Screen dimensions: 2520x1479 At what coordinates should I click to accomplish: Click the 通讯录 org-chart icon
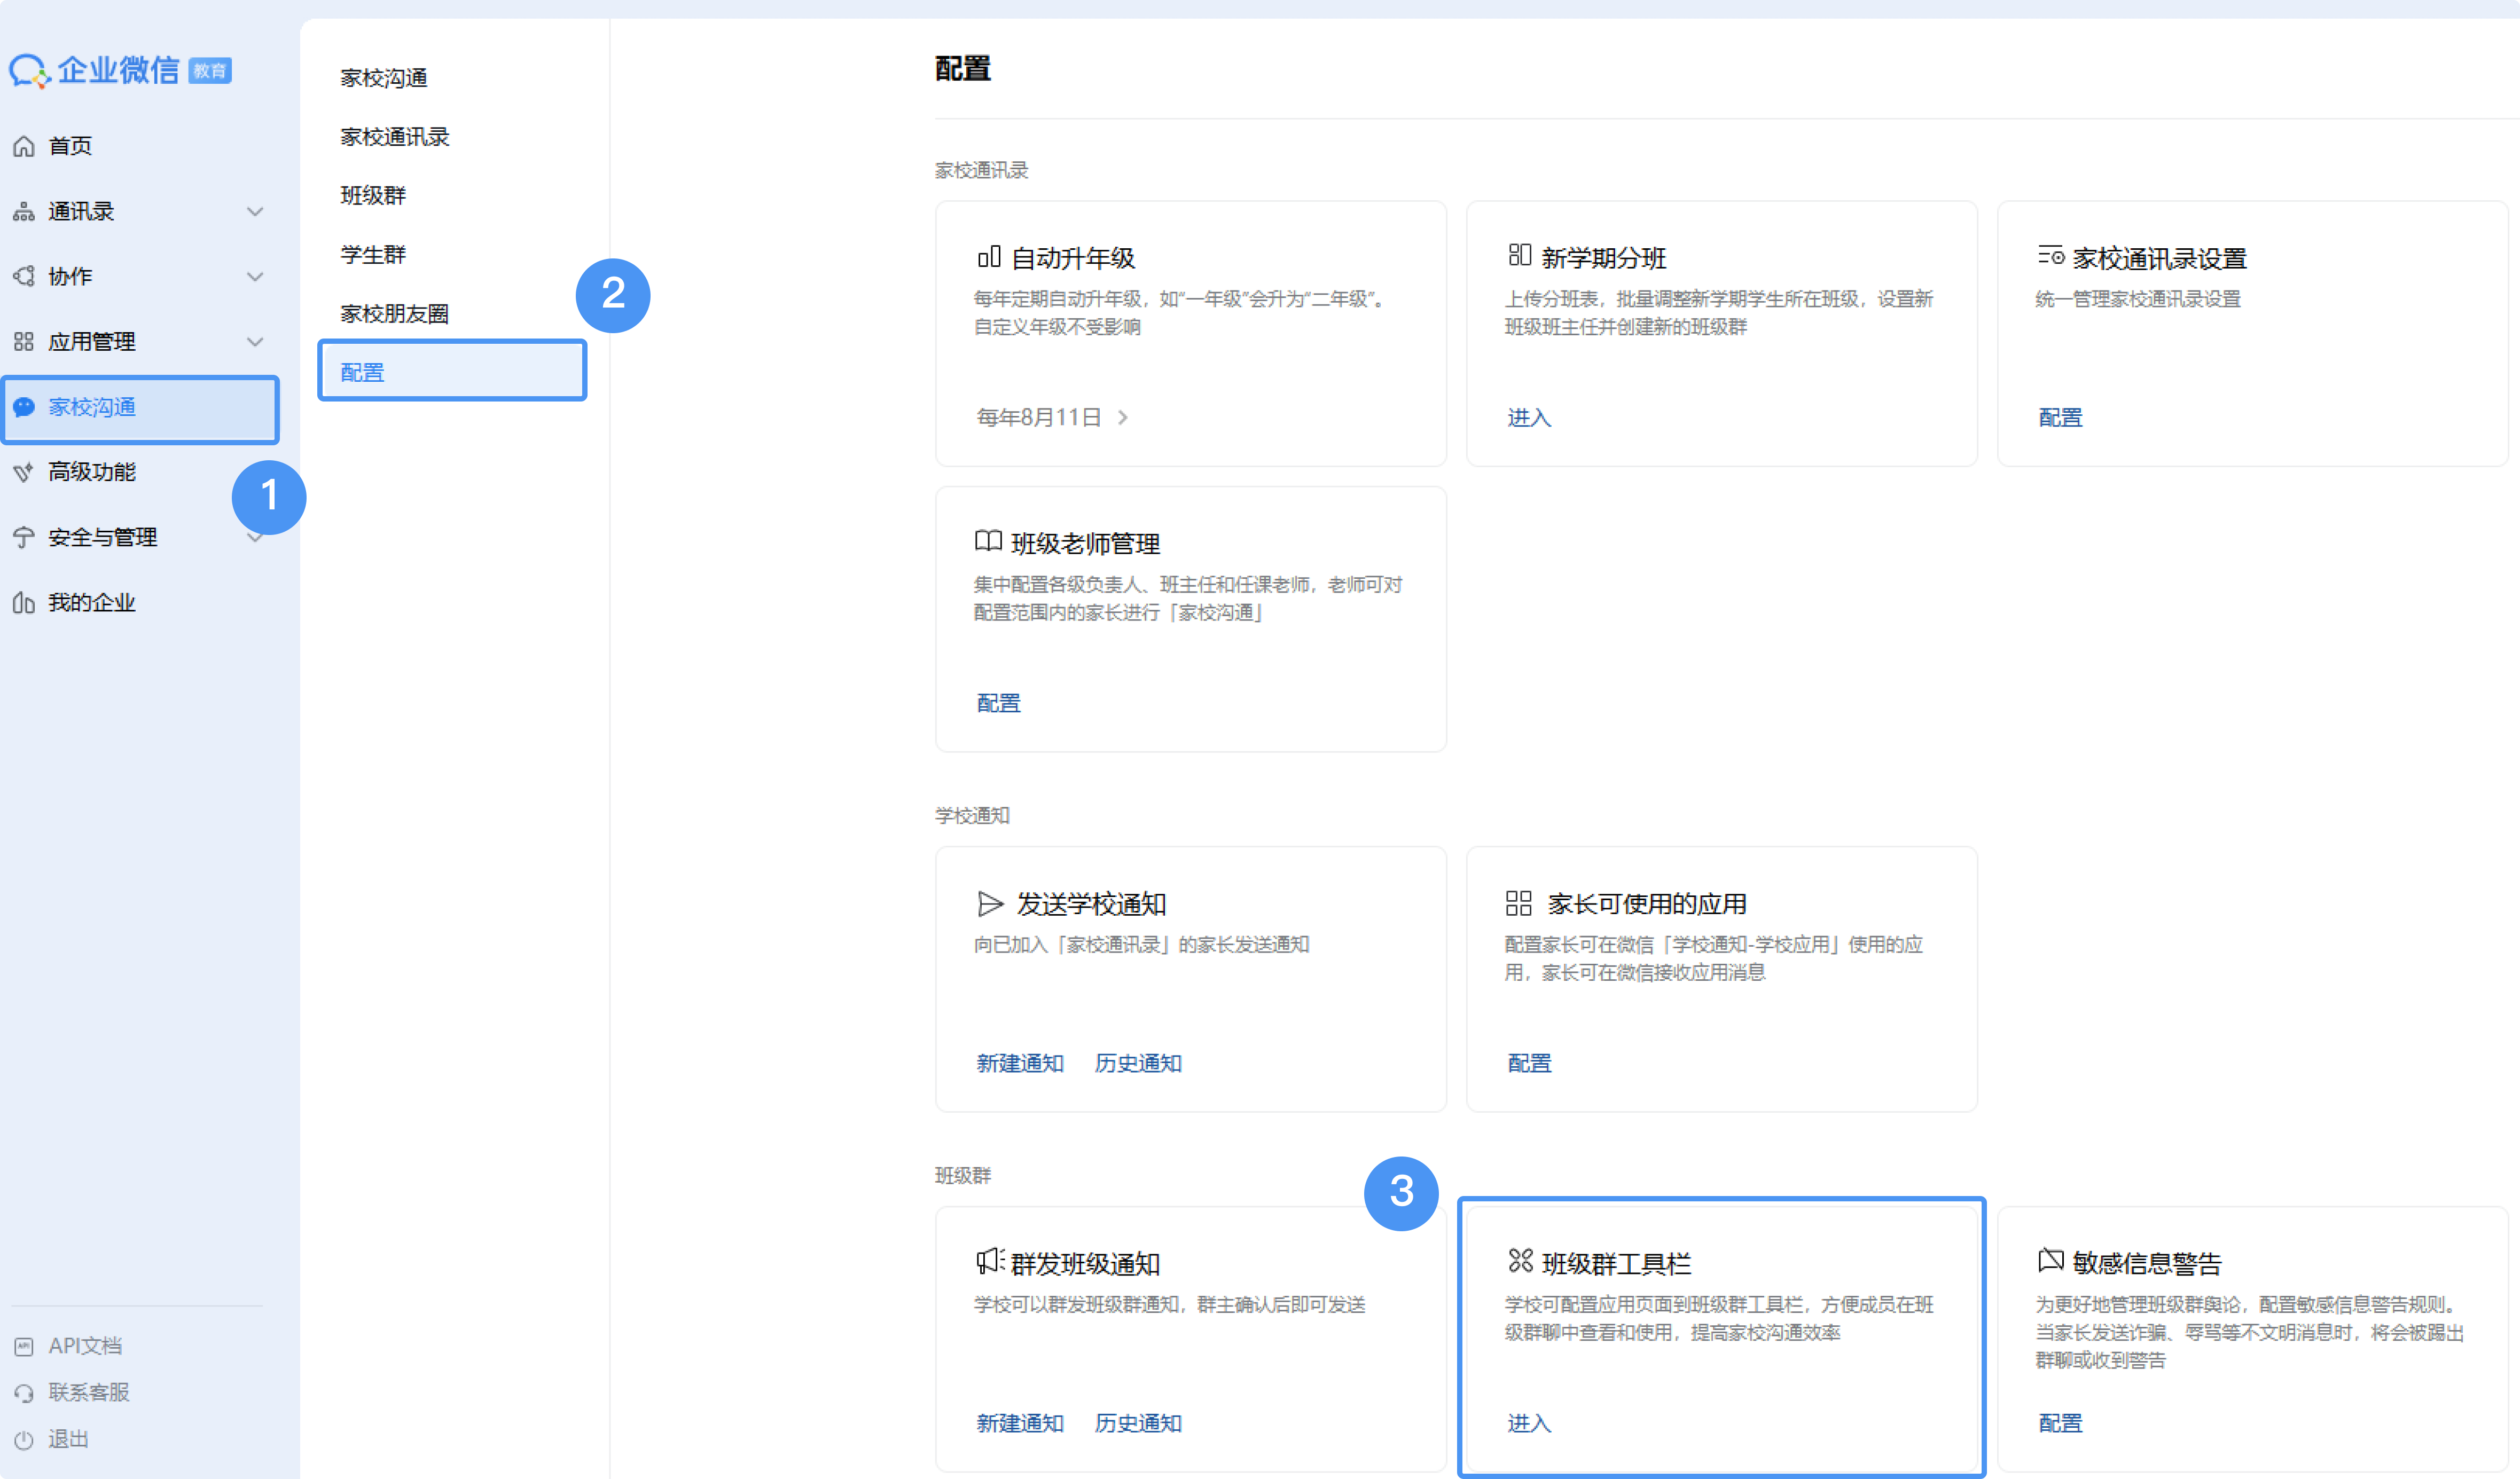point(24,212)
